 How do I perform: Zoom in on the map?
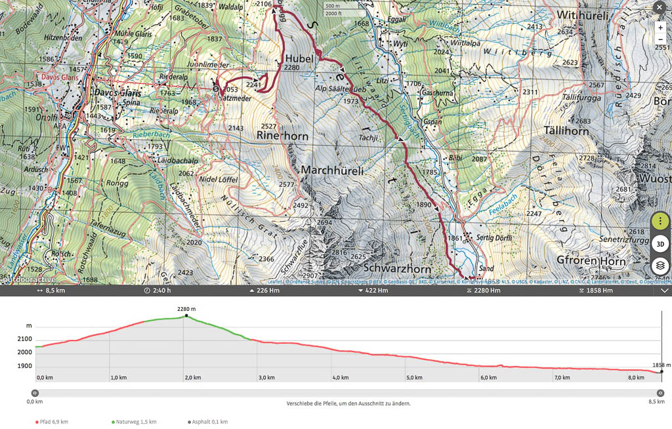tap(660, 28)
